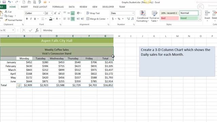Screen dimensions: 217x122
Task: Apply the Good cell style
Action: pos(189,18)
